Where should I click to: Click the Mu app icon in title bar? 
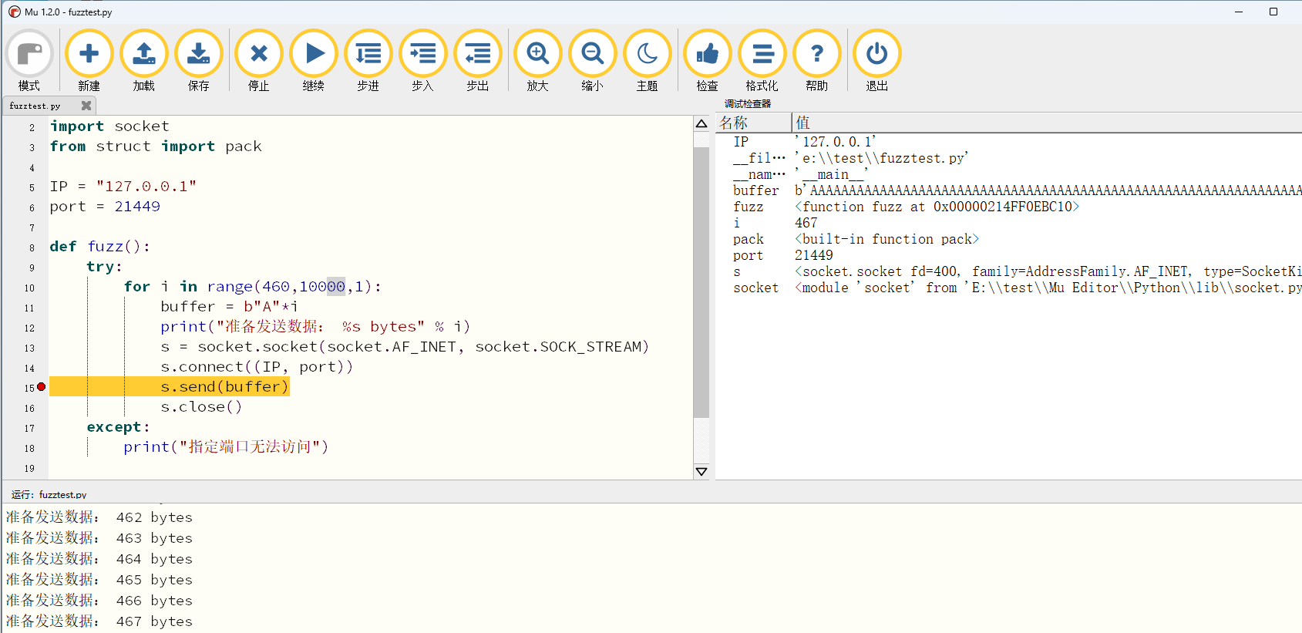15,12
